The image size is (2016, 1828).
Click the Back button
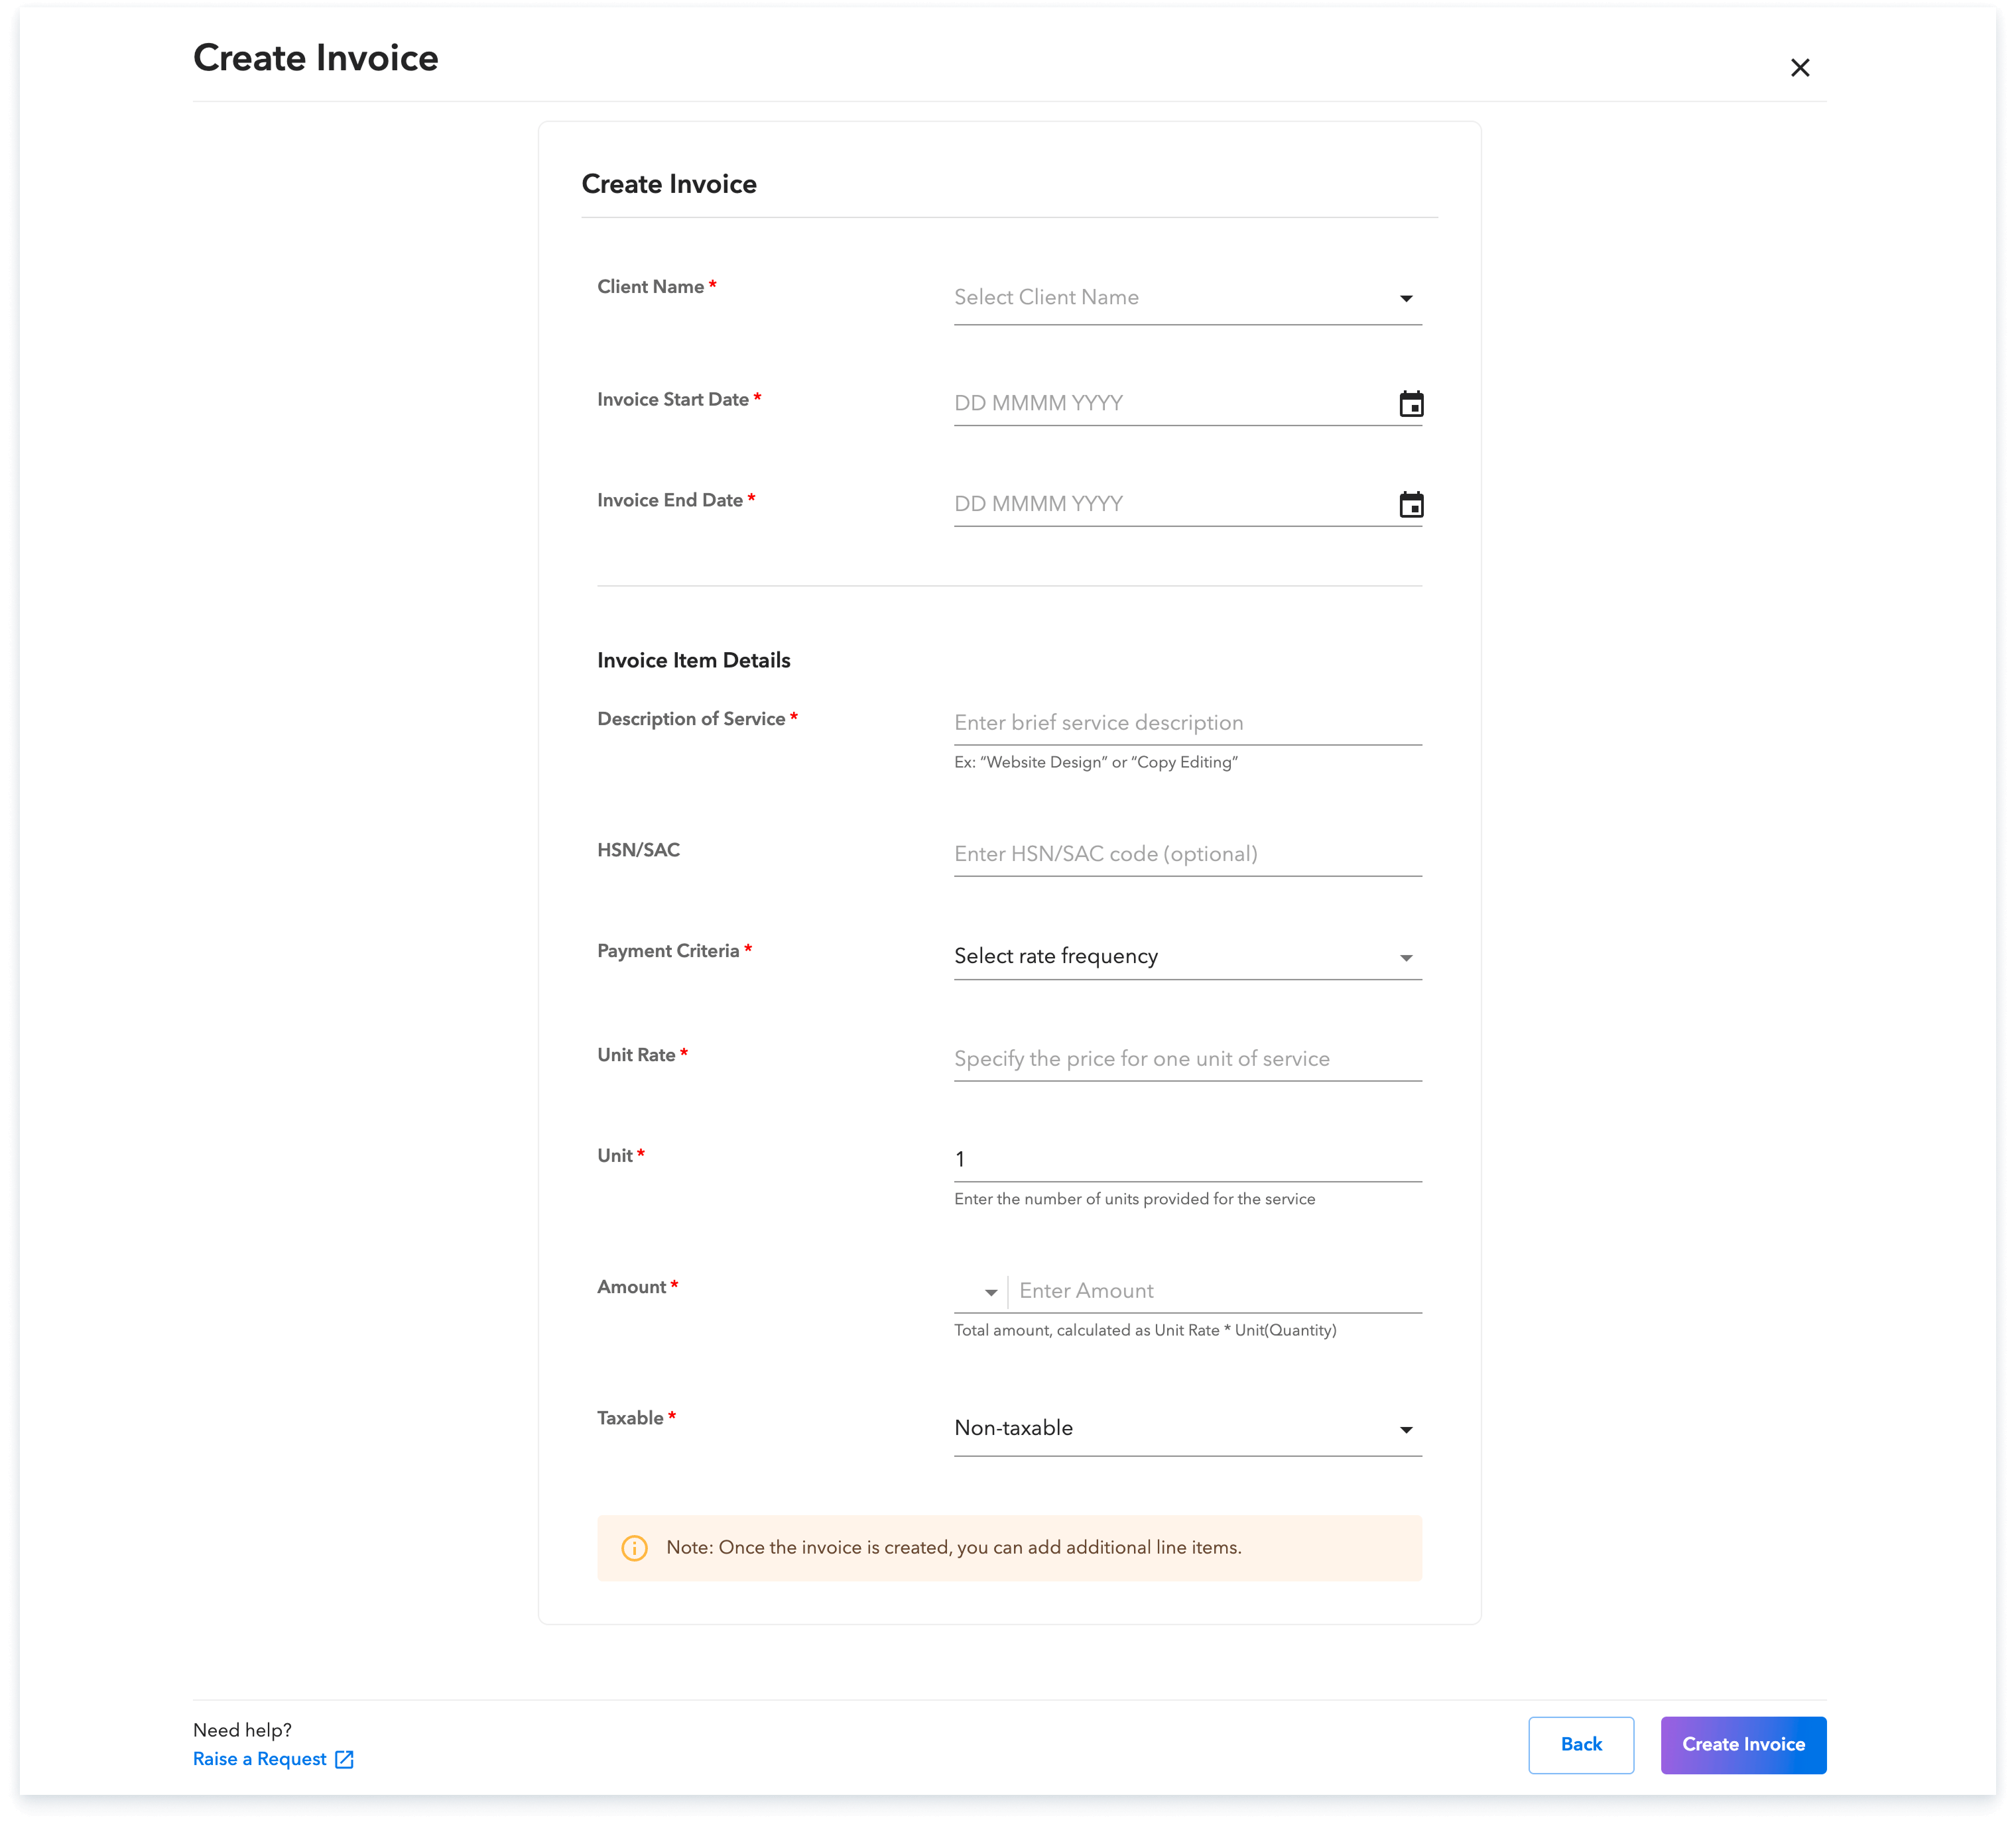[1581, 1744]
